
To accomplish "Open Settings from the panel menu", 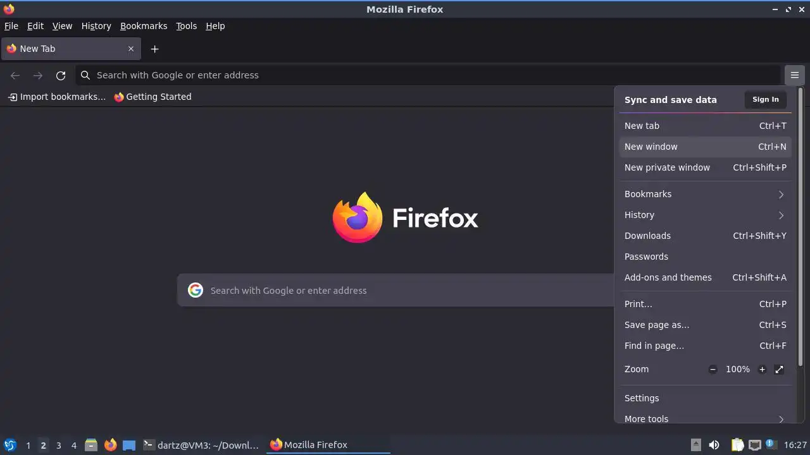I will (705, 398).
